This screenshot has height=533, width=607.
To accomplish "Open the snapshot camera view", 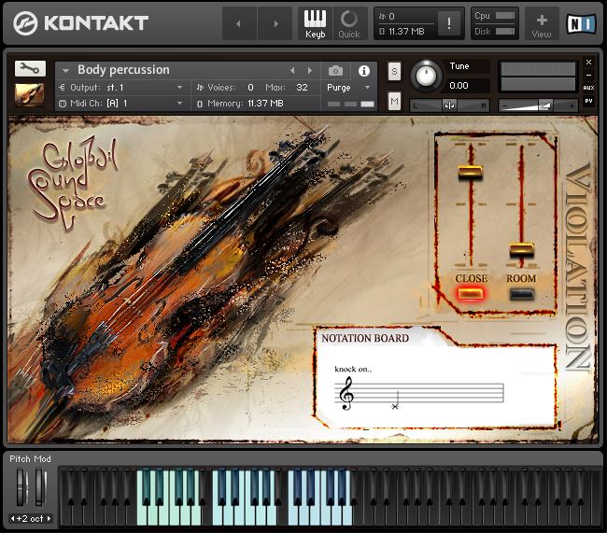I will pos(335,71).
